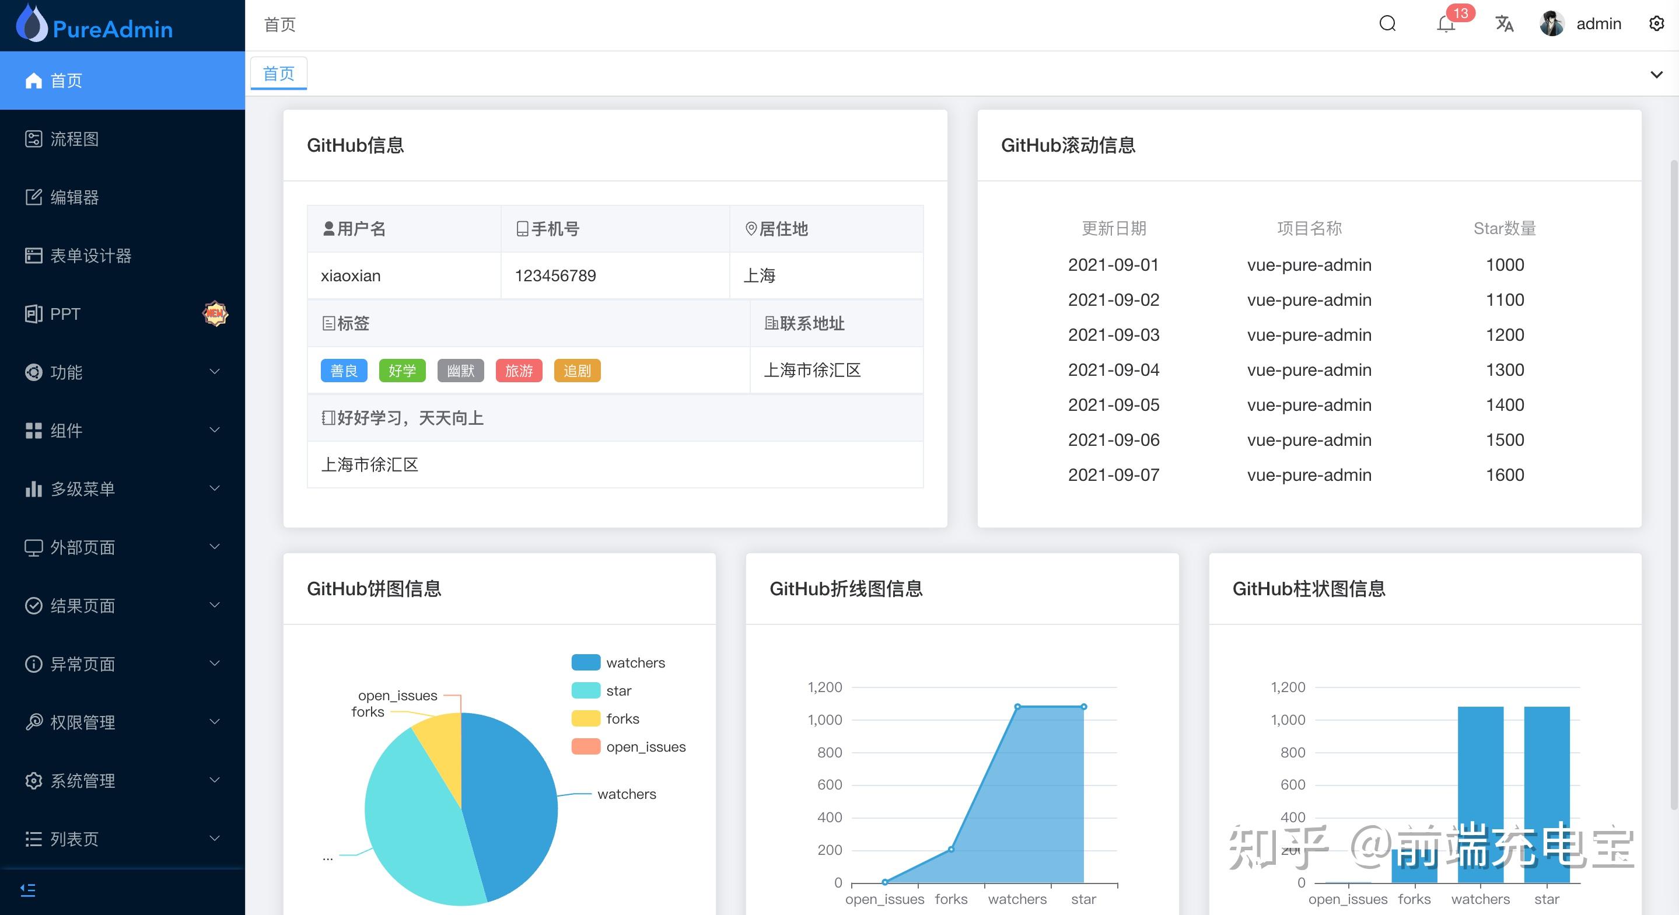Open the settings gear in header
1679x915 pixels.
point(1656,24)
